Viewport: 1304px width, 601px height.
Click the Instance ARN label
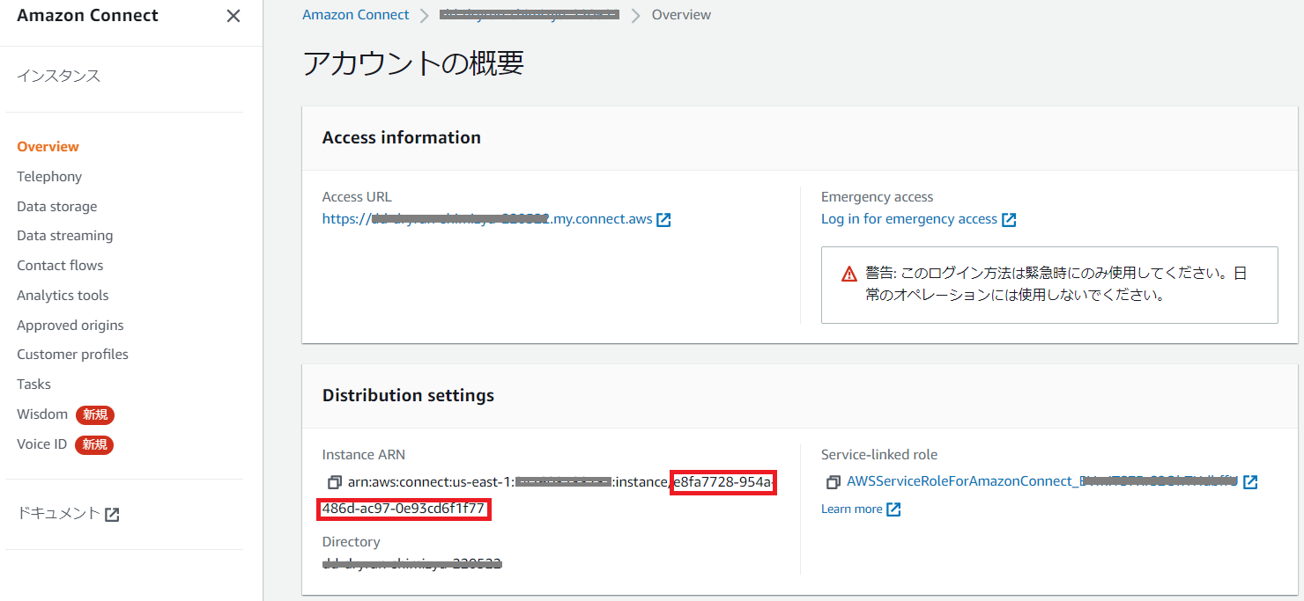(x=364, y=455)
